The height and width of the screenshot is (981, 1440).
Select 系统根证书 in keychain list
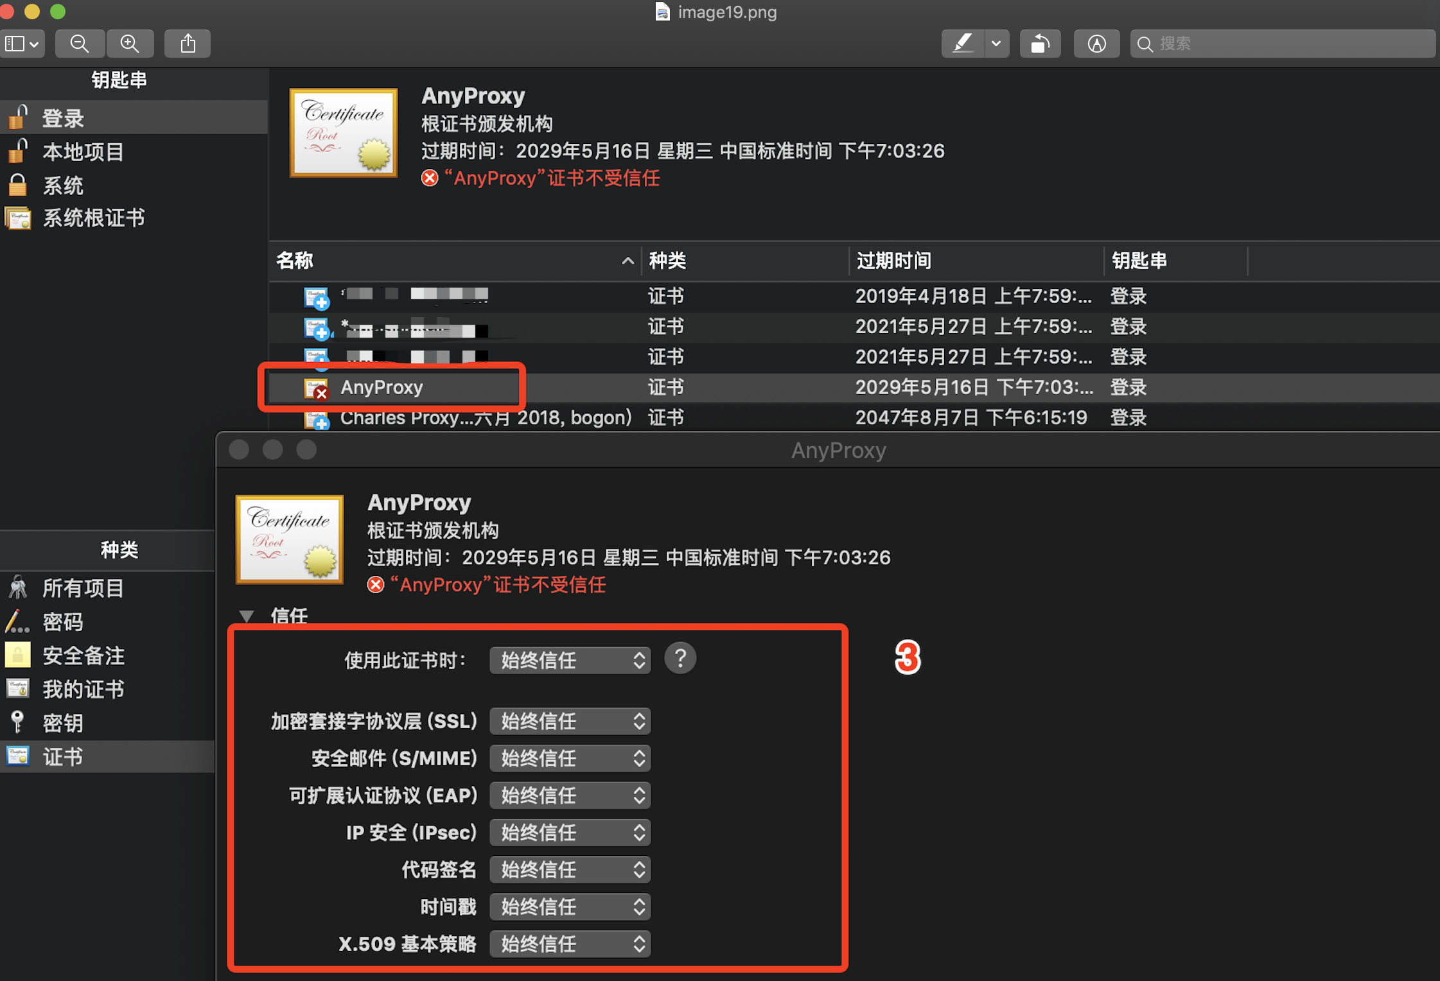pos(93,218)
